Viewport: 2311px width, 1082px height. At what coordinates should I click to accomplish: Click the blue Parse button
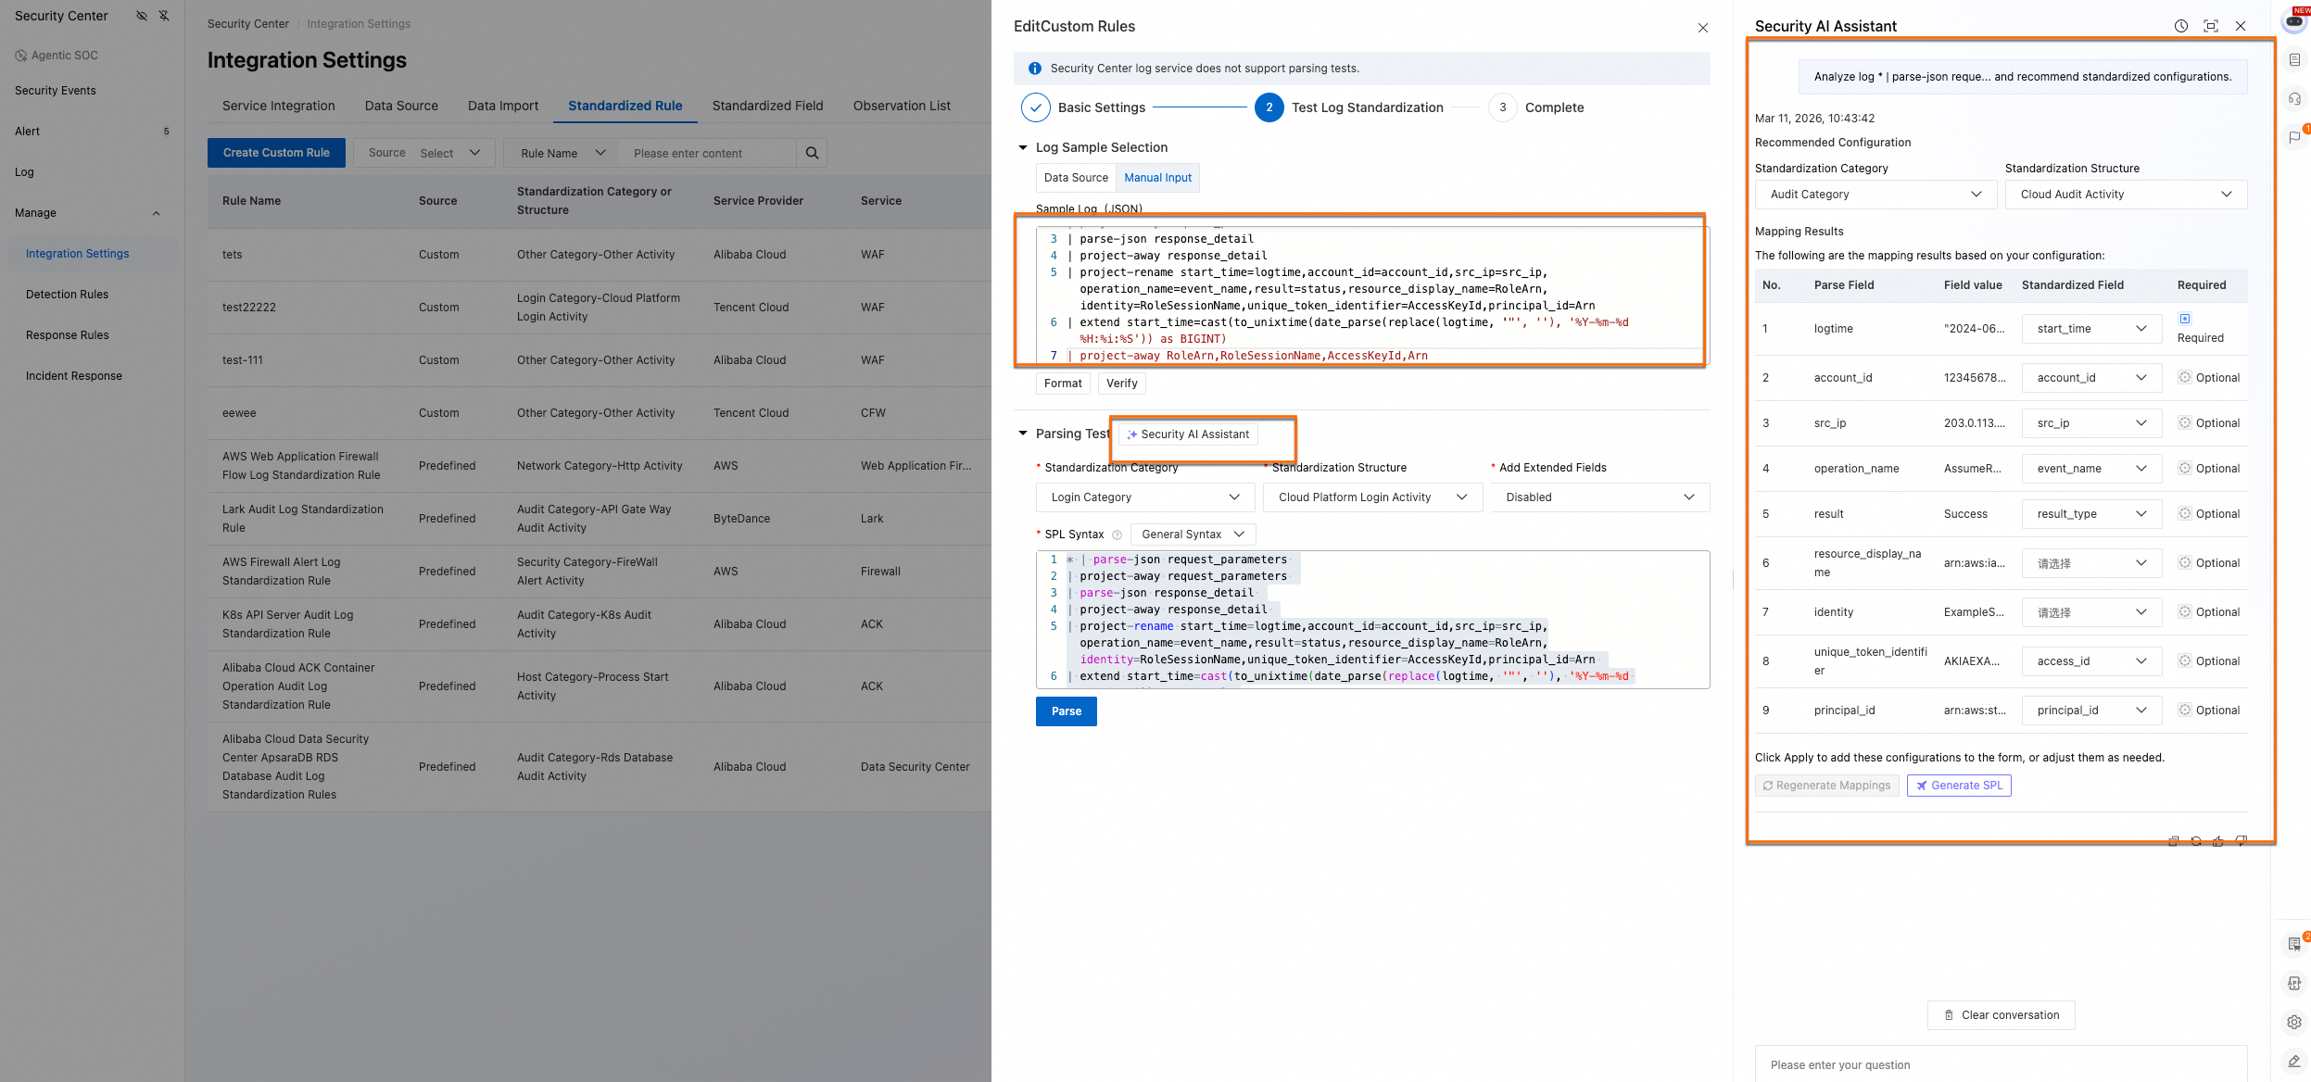tap(1066, 711)
